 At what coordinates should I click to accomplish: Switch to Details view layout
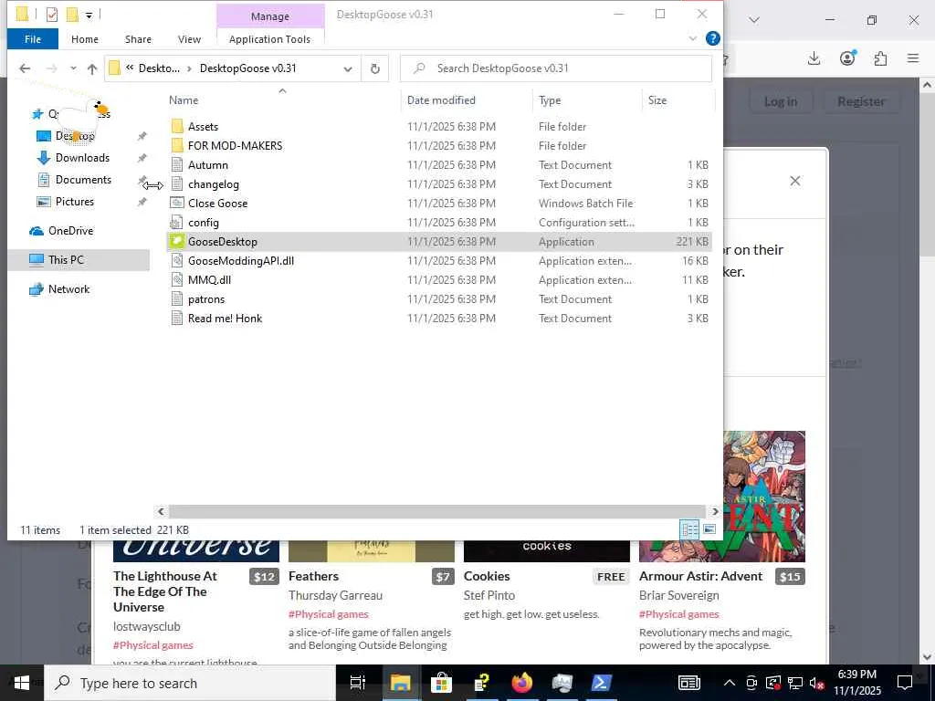(x=689, y=529)
